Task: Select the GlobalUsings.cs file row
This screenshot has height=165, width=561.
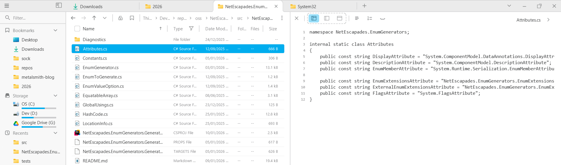Action: coord(178,105)
